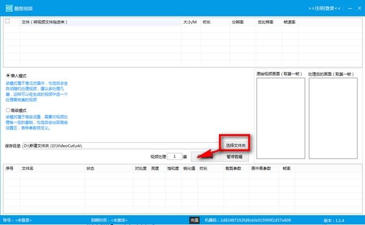Select the 高级模式 radio button

click(8, 110)
